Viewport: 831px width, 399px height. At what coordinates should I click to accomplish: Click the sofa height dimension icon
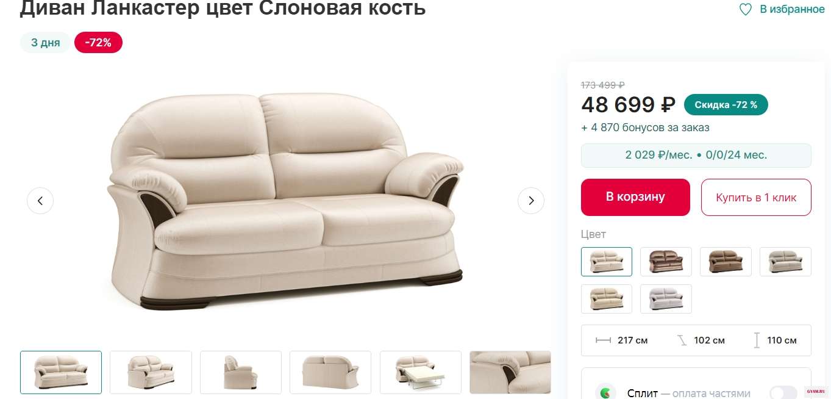click(757, 340)
